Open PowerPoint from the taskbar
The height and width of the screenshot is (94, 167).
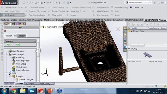(x=50, y=91)
